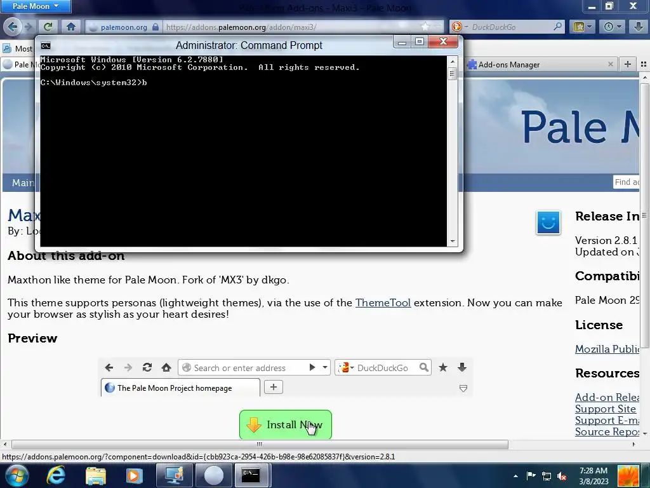Click the magnifier in the DuckDuckGo search box
This screenshot has height=488, width=650.
[x=558, y=27]
